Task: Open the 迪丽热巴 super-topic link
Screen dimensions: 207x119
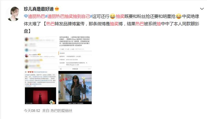Action: (37, 16)
